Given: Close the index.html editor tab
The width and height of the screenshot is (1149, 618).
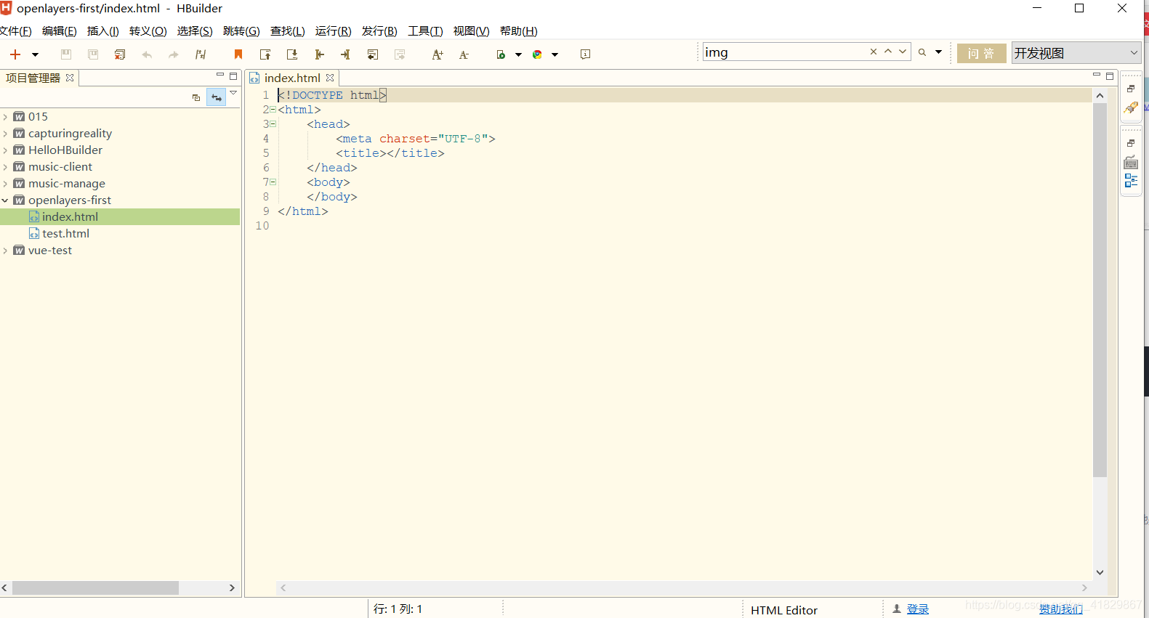Looking at the screenshot, I should click(330, 78).
